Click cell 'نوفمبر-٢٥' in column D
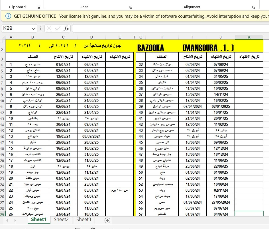 91,118
